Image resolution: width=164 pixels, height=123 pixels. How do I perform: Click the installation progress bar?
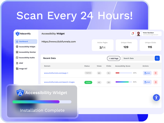click(x=42, y=102)
